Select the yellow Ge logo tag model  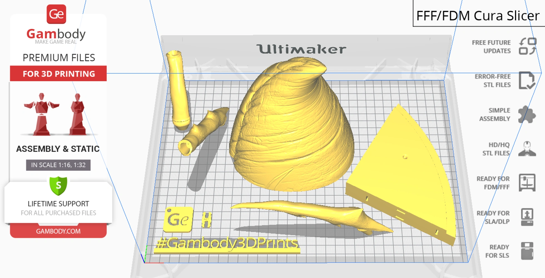[178, 220]
